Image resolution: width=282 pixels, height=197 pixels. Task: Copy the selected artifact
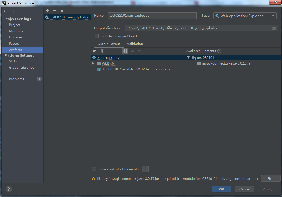click(61, 11)
